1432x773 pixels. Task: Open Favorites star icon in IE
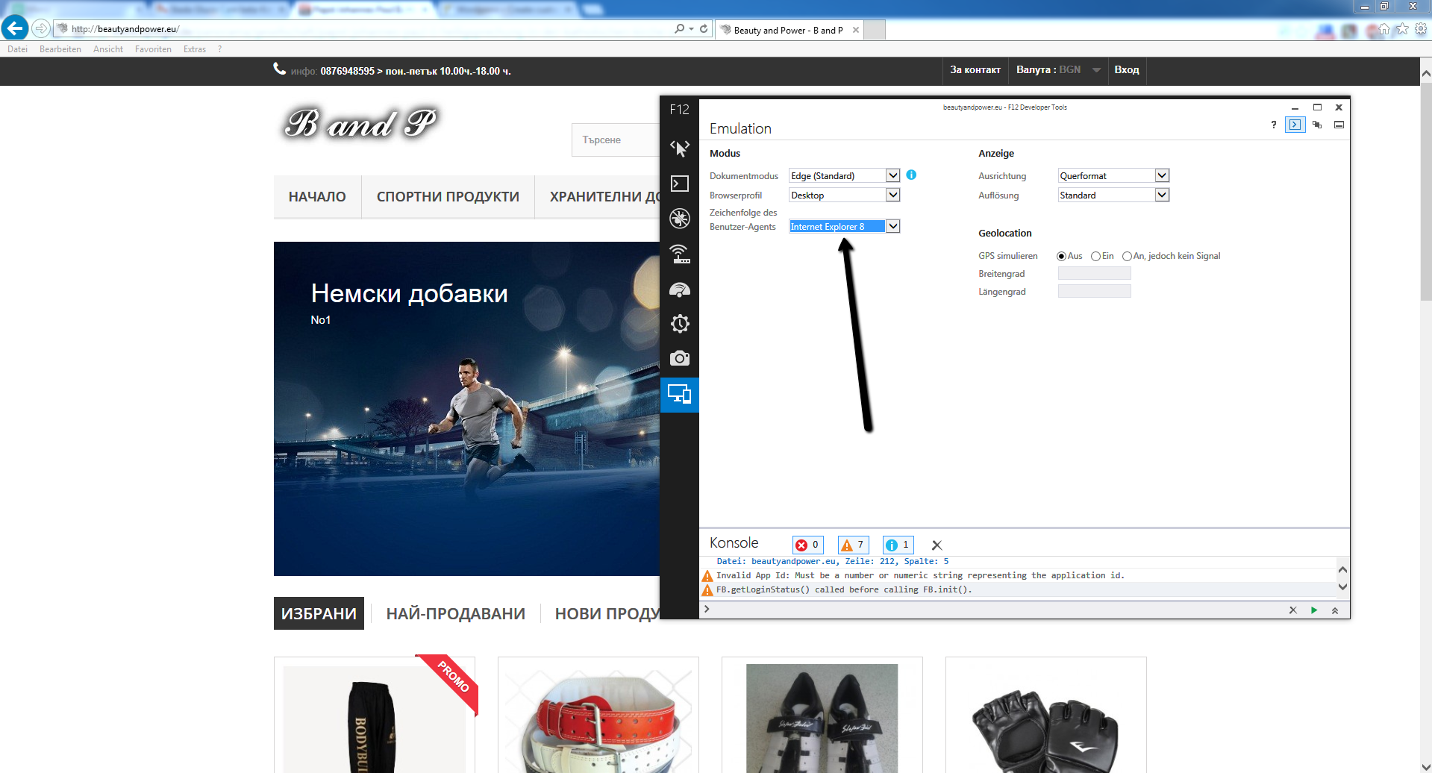(1402, 29)
